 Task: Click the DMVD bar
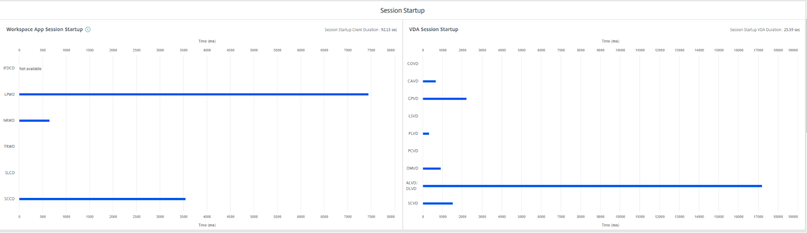click(432, 169)
